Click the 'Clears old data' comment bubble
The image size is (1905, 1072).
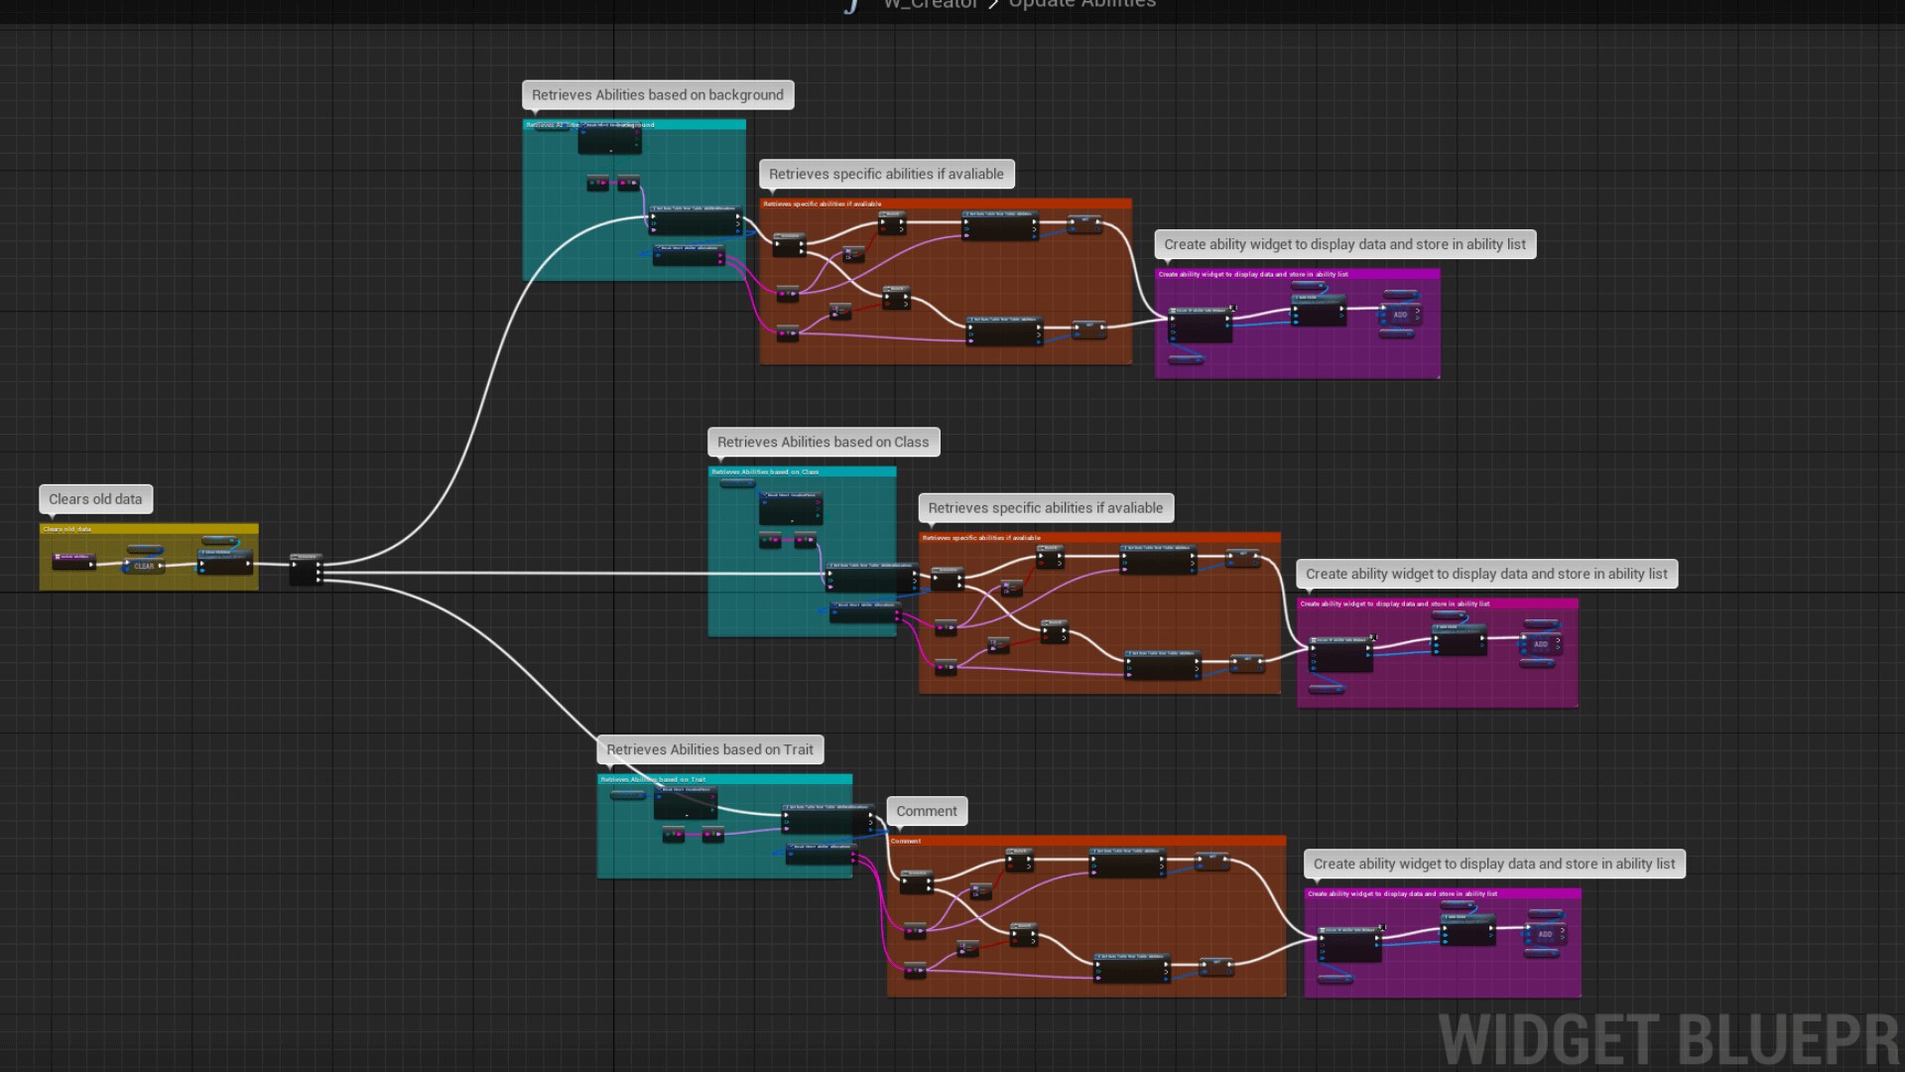(x=95, y=499)
